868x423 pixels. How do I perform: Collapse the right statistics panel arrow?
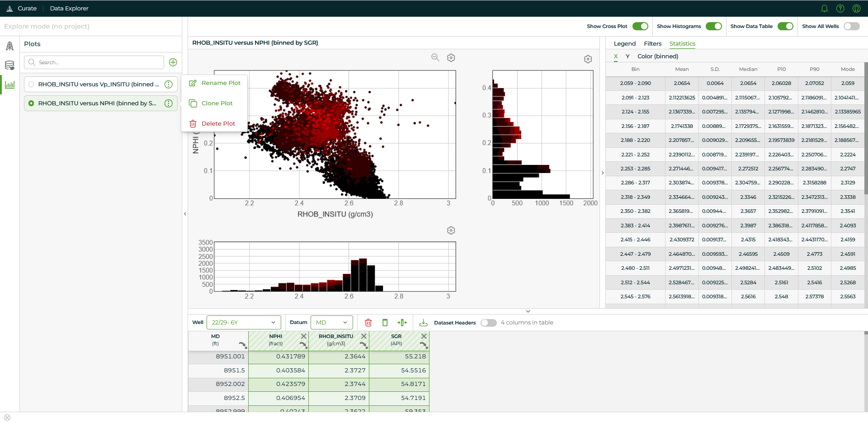click(603, 173)
